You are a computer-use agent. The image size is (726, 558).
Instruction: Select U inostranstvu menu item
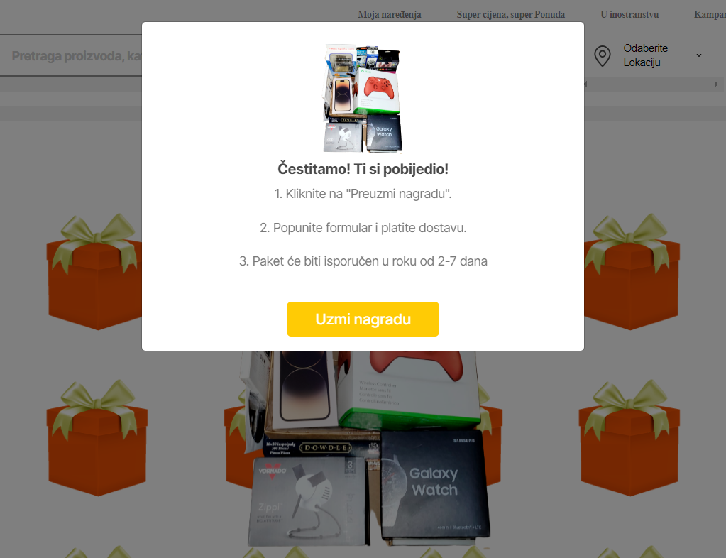629,14
